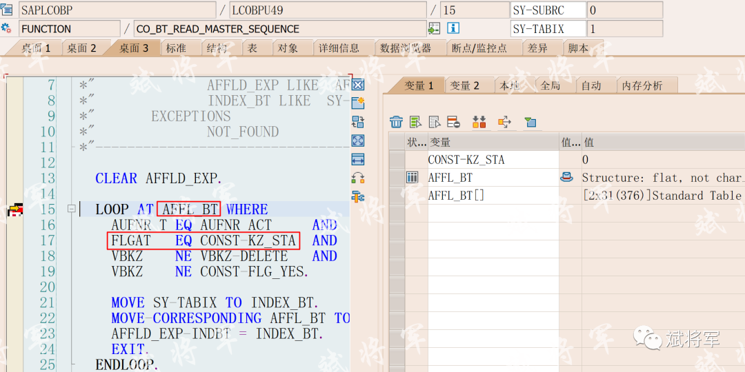Click the row selector beside CONST-KZ_STA
745x372 pixels.
397,160
